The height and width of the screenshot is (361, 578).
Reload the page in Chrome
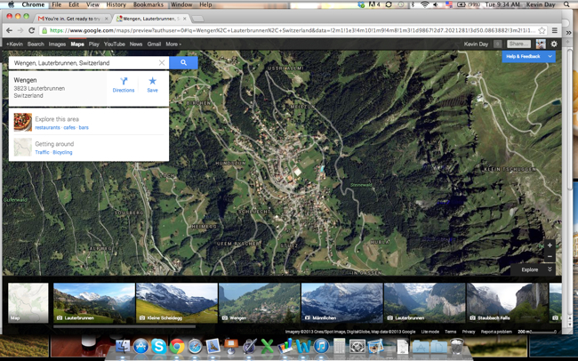[32, 30]
